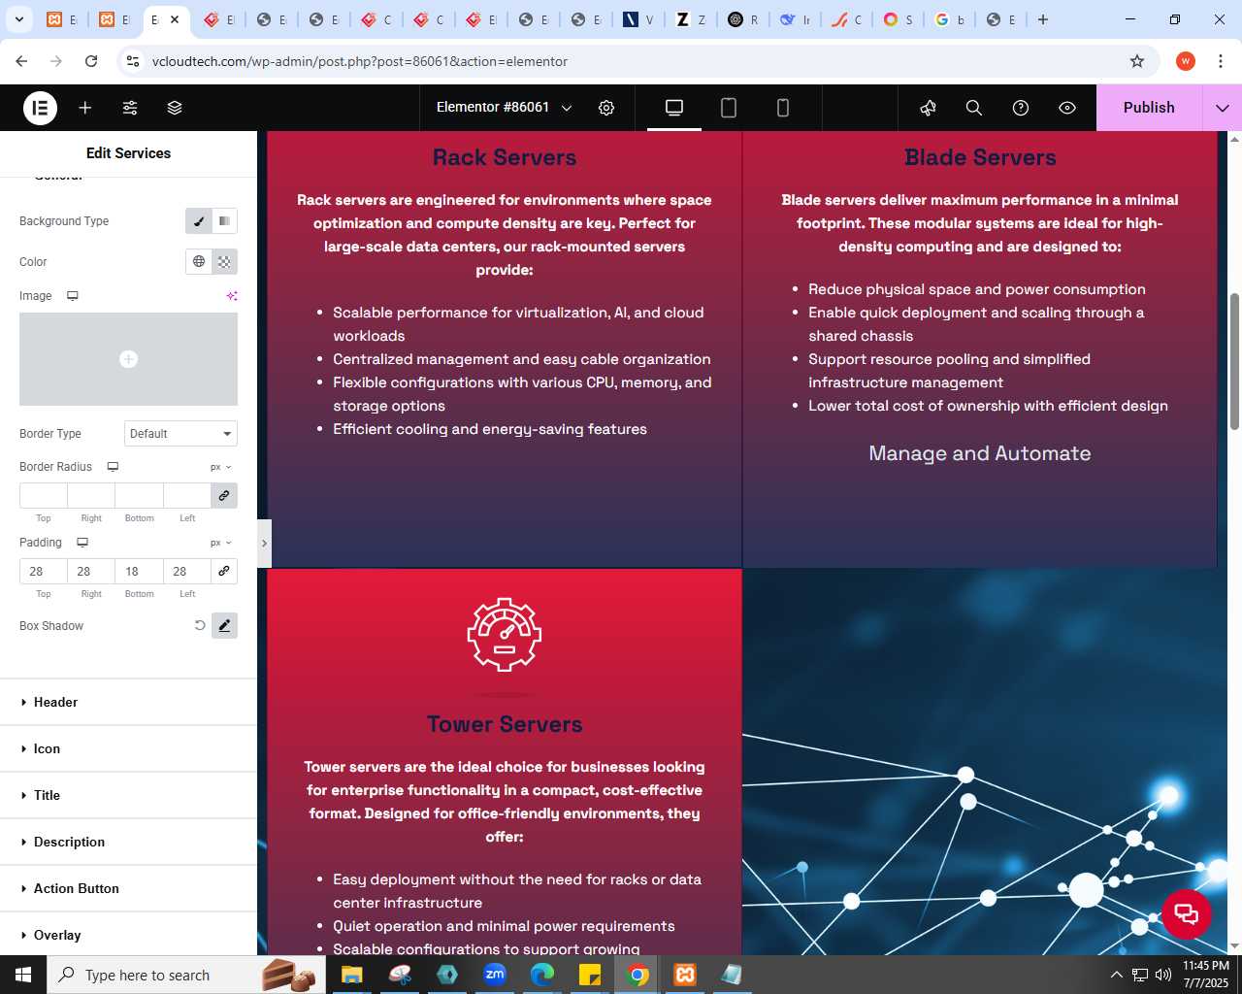Switch to desktop responsive view
1242x994 pixels.
coord(674,108)
